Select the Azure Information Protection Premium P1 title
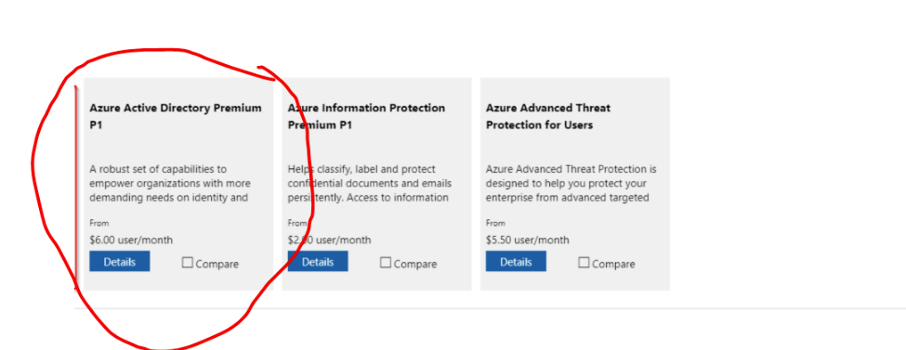 click(366, 116)
